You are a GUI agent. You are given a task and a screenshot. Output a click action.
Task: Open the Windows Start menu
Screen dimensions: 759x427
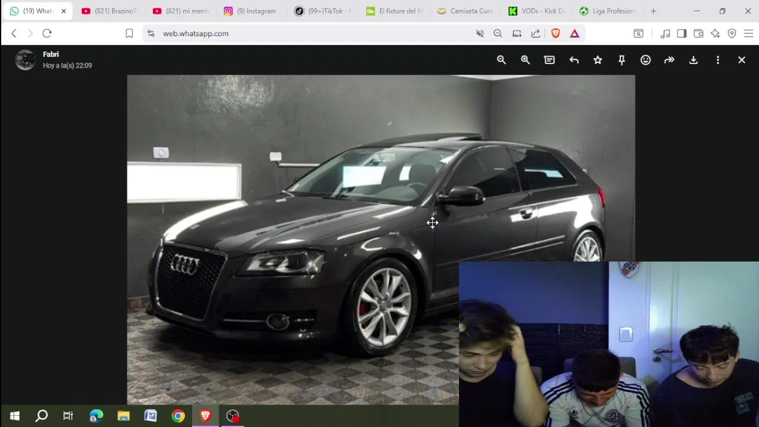click(x=14, y=416)
